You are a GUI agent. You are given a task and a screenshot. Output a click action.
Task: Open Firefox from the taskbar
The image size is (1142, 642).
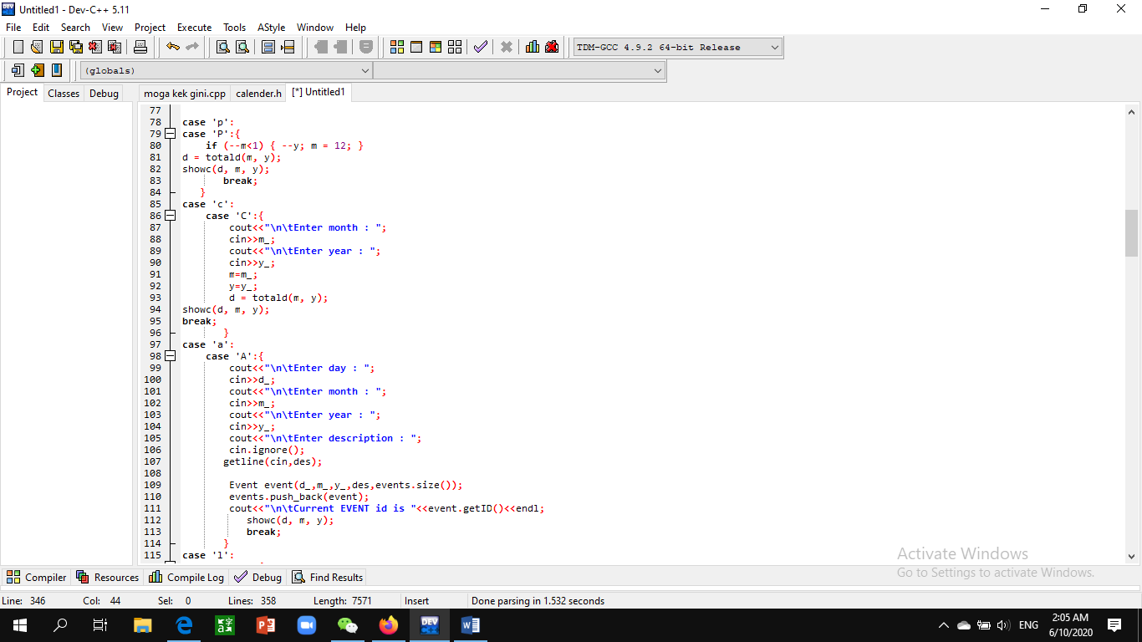coord(389,625)
